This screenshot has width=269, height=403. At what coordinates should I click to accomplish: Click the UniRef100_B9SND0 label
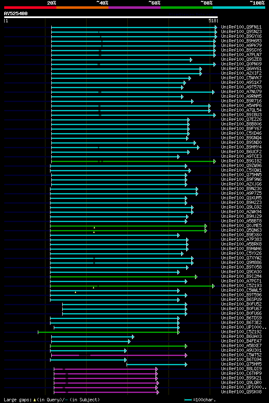[241, 143]
